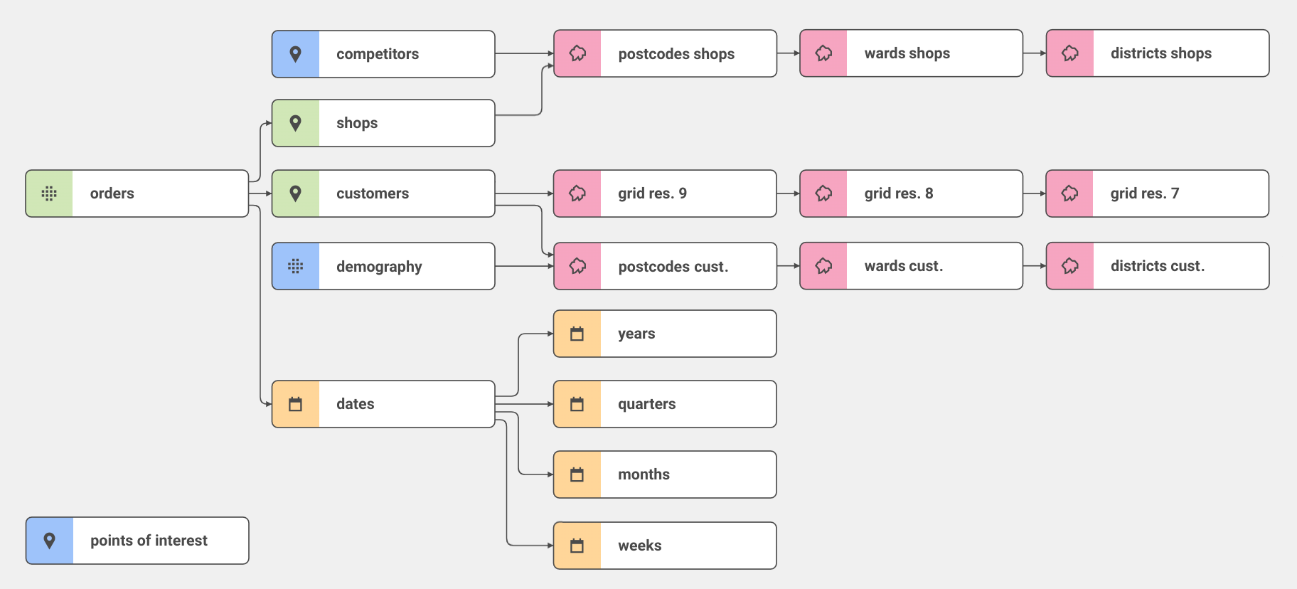Click the dotted grid icon on demography node

click(x=296, y=266)
